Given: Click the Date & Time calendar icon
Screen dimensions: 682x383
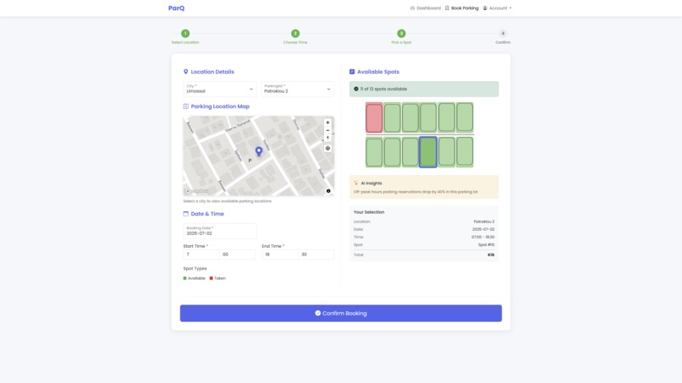Looking at the screenshot, I should (185, 214).
